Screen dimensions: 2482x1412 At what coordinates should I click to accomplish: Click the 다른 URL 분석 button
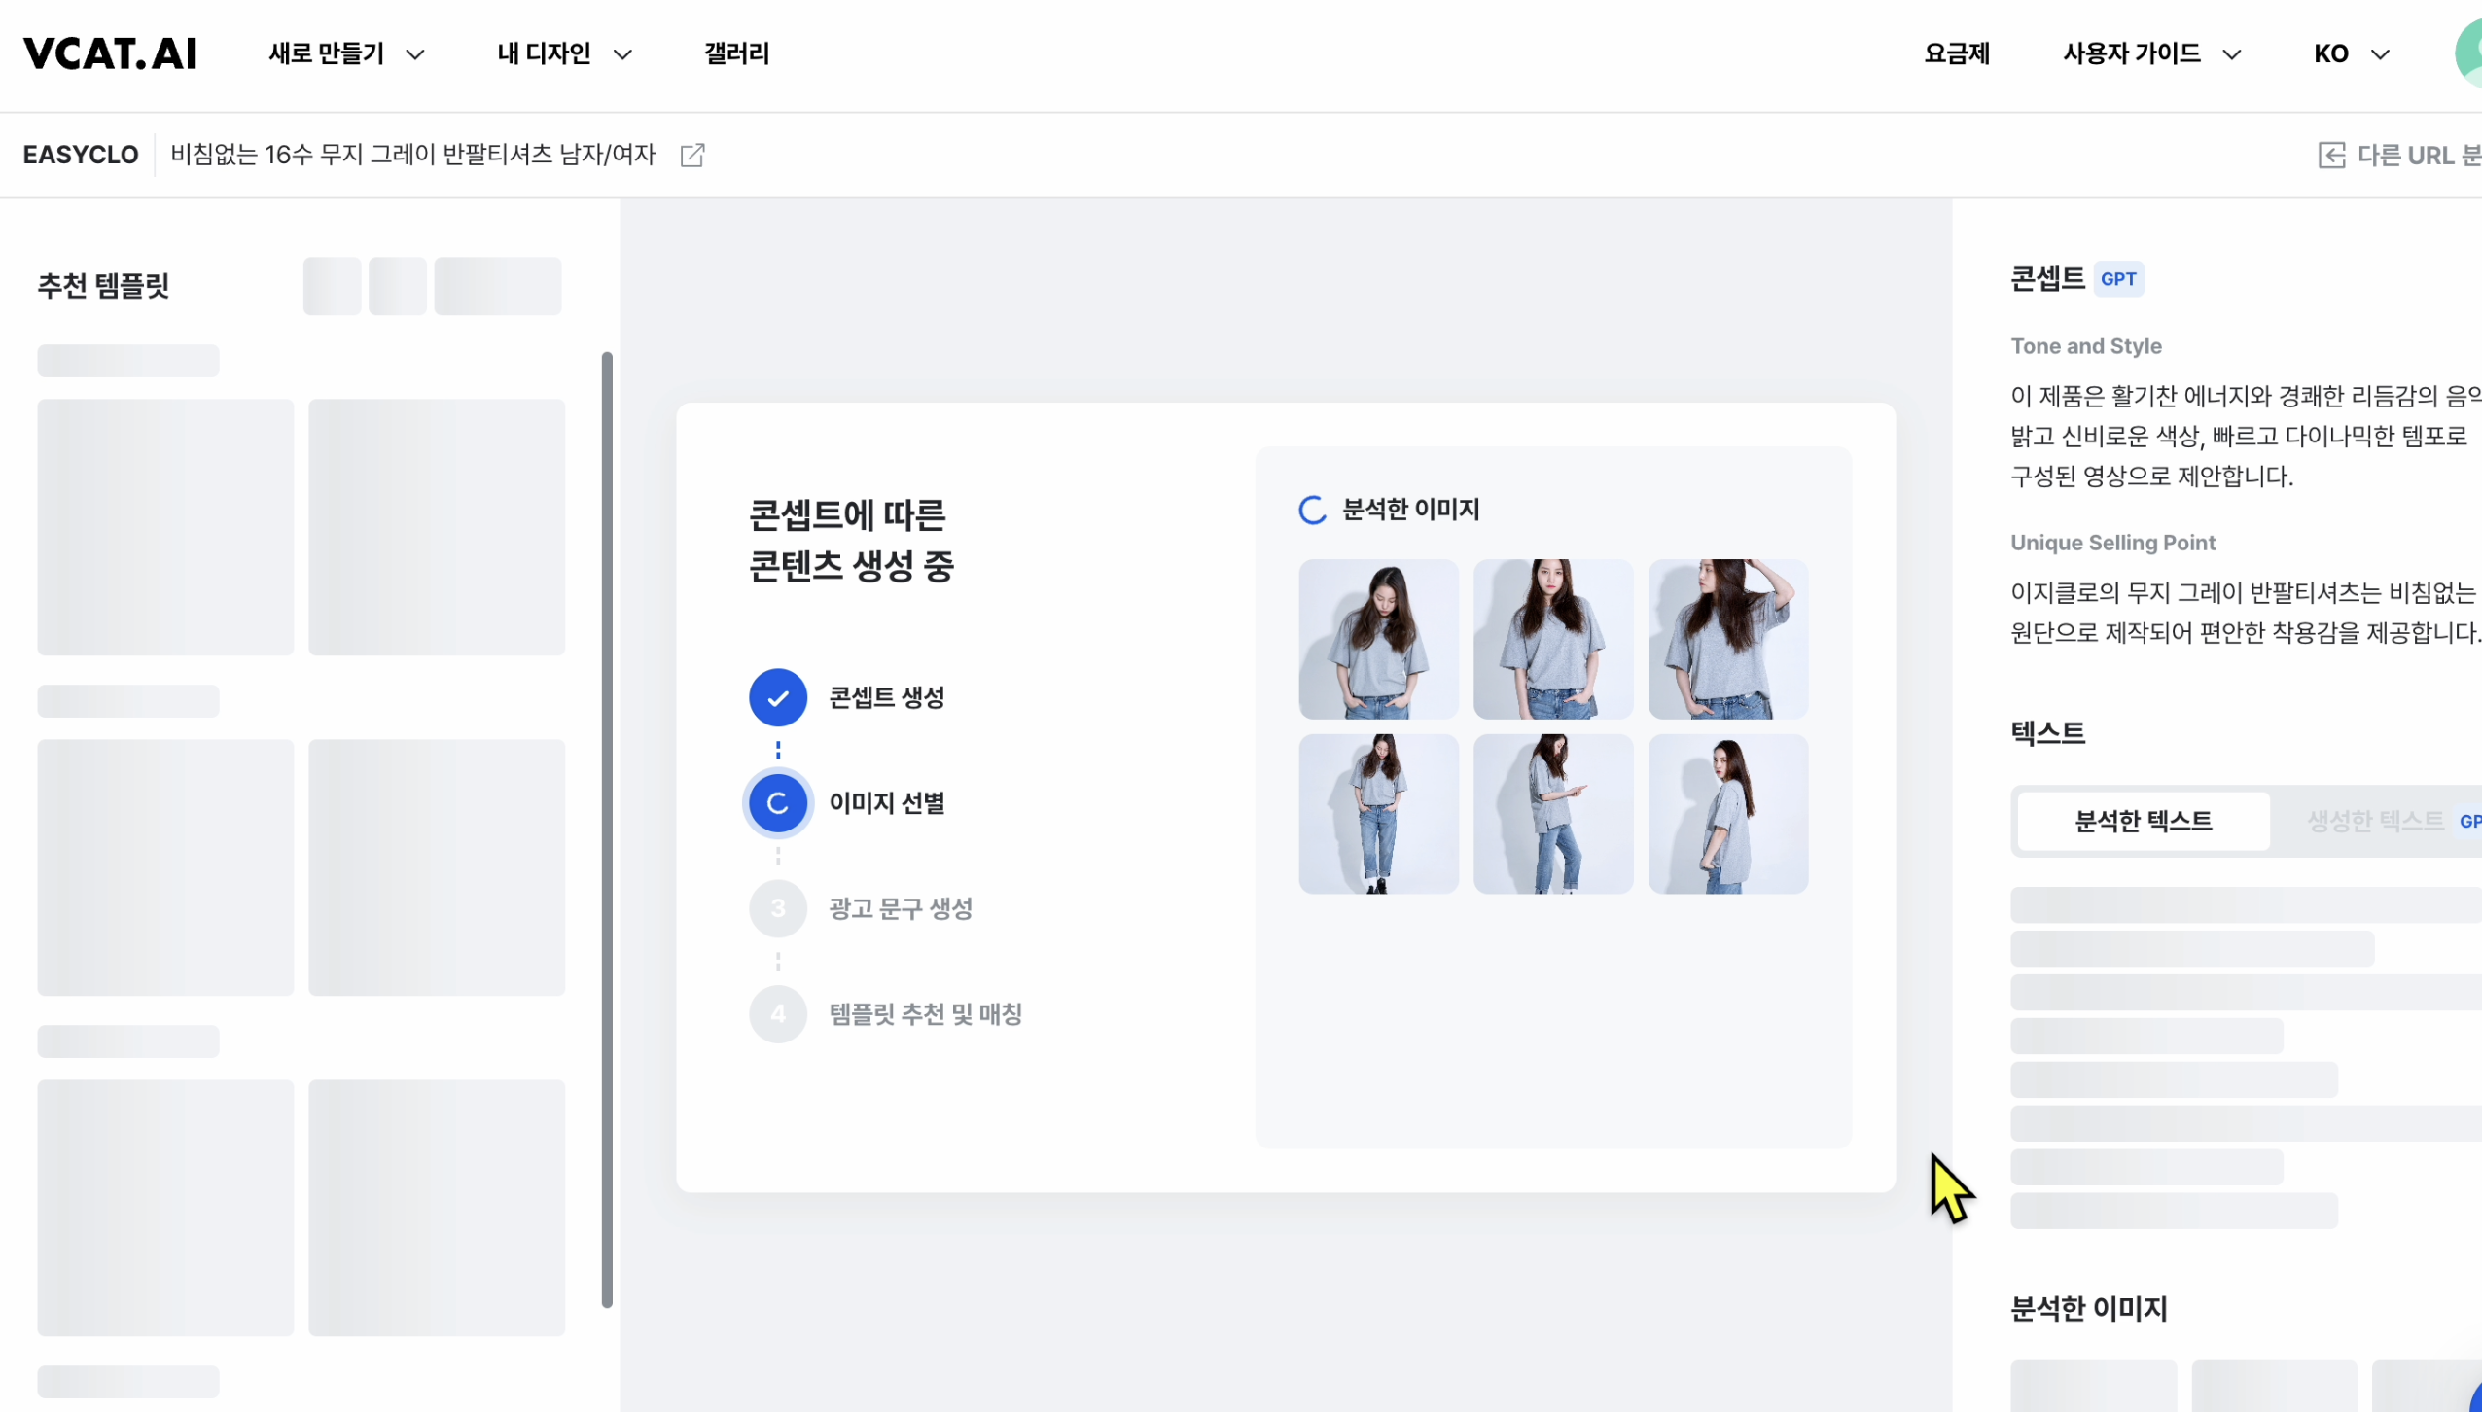pos(2399,155)
